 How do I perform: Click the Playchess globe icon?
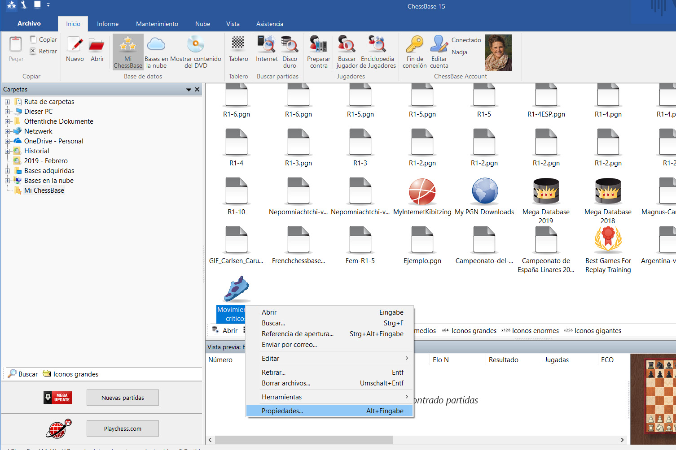pyautogui.click(x=58, y=428)
